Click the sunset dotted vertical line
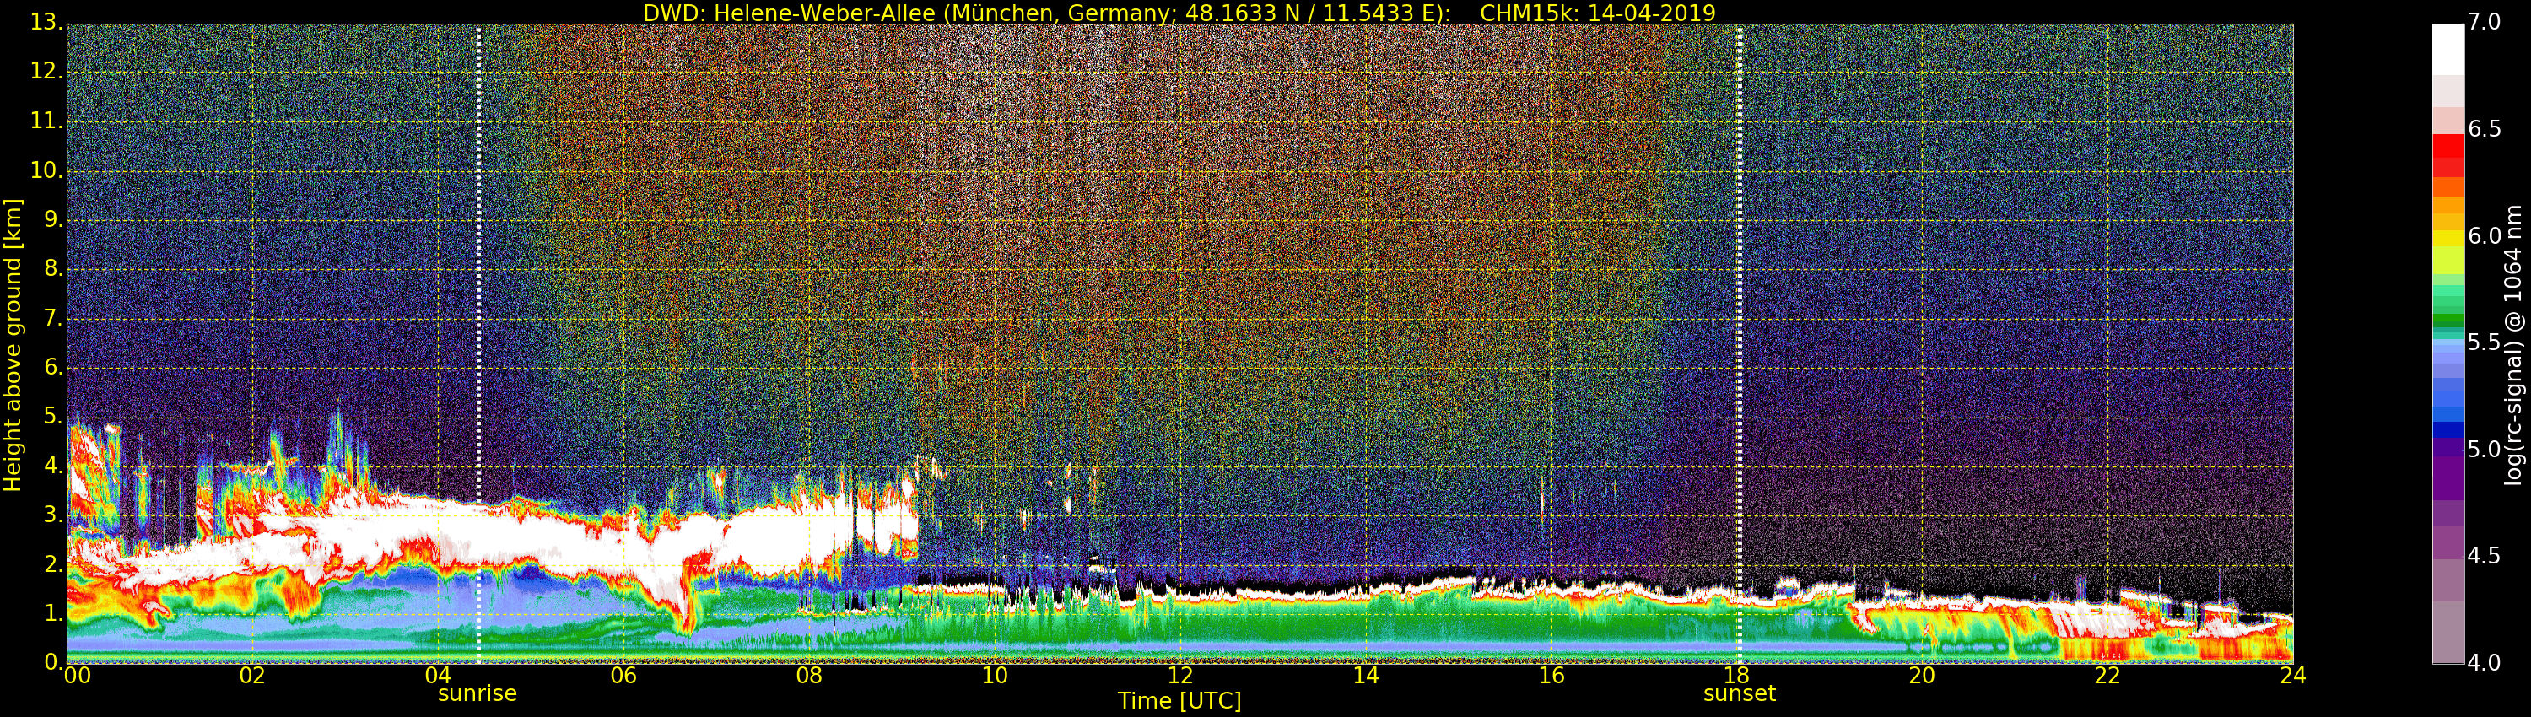 [1739, 344]
